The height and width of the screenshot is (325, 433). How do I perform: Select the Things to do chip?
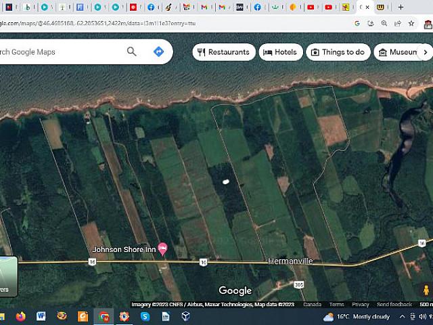click(x=338, y=52)
